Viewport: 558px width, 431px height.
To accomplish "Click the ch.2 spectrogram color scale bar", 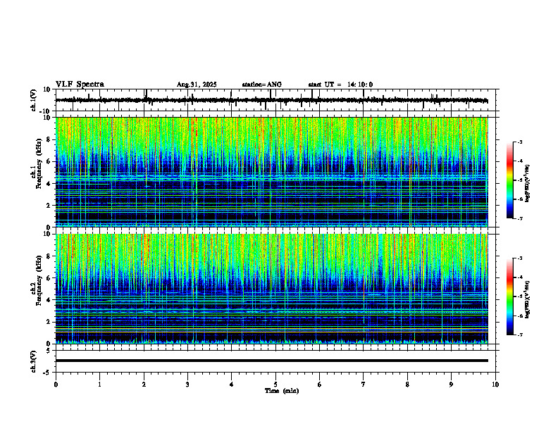I will pyautogui.click(x=509, y=296).
